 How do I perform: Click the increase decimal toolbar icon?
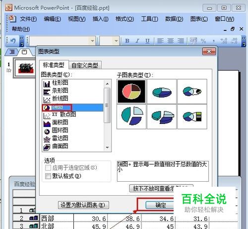[224, 41]
